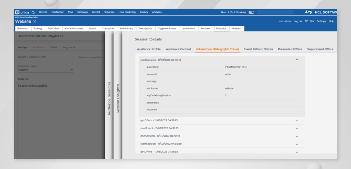Expand the getOffers 04:36:13 entry
Screen dimensions: 351x169
point(297,120)
